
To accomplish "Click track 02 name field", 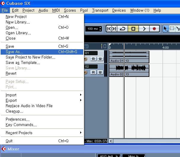I will (x=91, y=67).
